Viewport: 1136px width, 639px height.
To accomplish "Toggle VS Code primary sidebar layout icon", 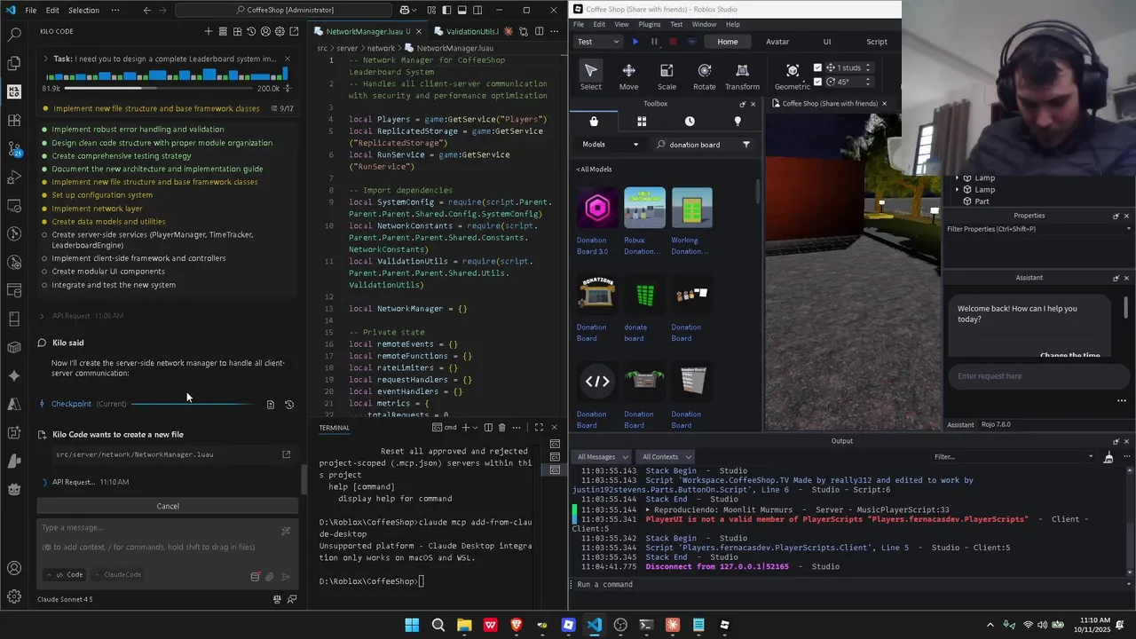I will (x=445, y=10).
